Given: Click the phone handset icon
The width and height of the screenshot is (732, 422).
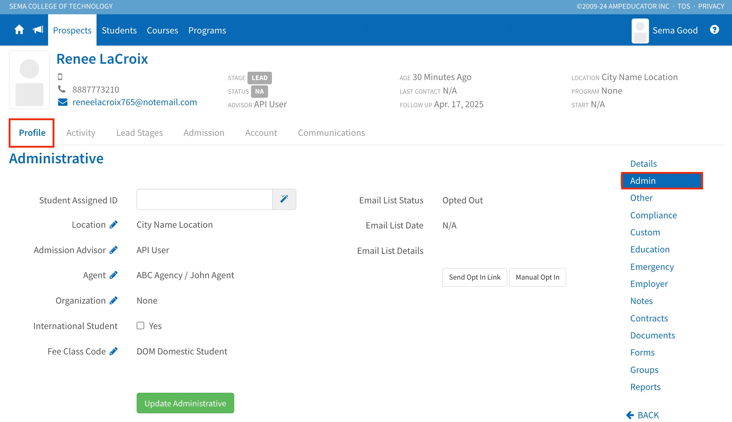Looking at the screenshot, I should (62, 89).
